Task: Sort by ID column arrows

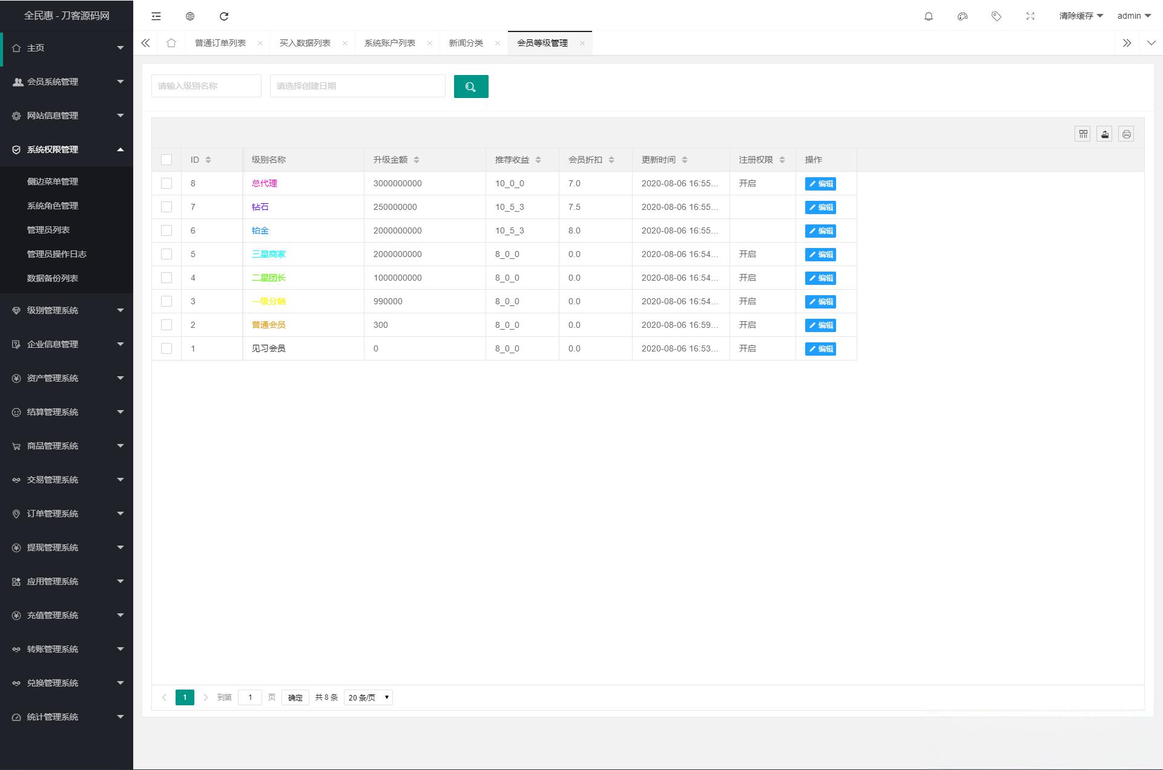Action: tap(208, 160)
